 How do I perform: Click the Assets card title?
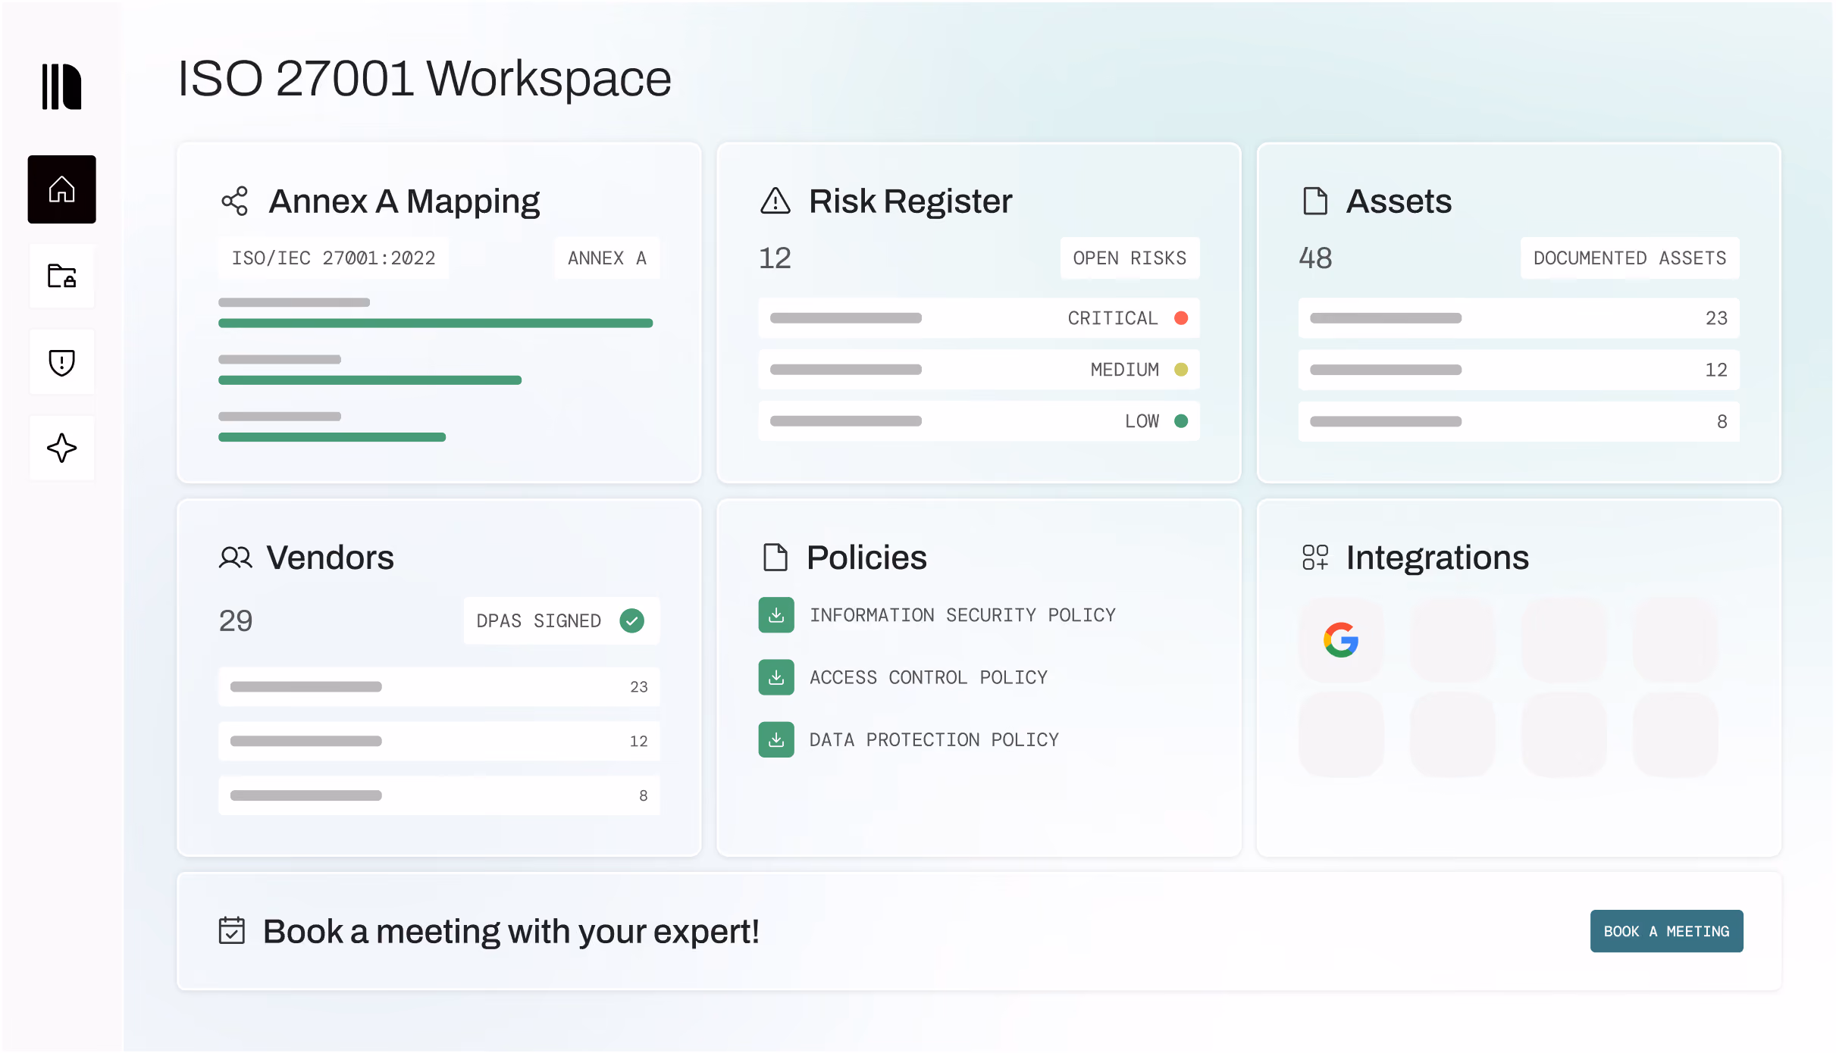point(1399,202)
